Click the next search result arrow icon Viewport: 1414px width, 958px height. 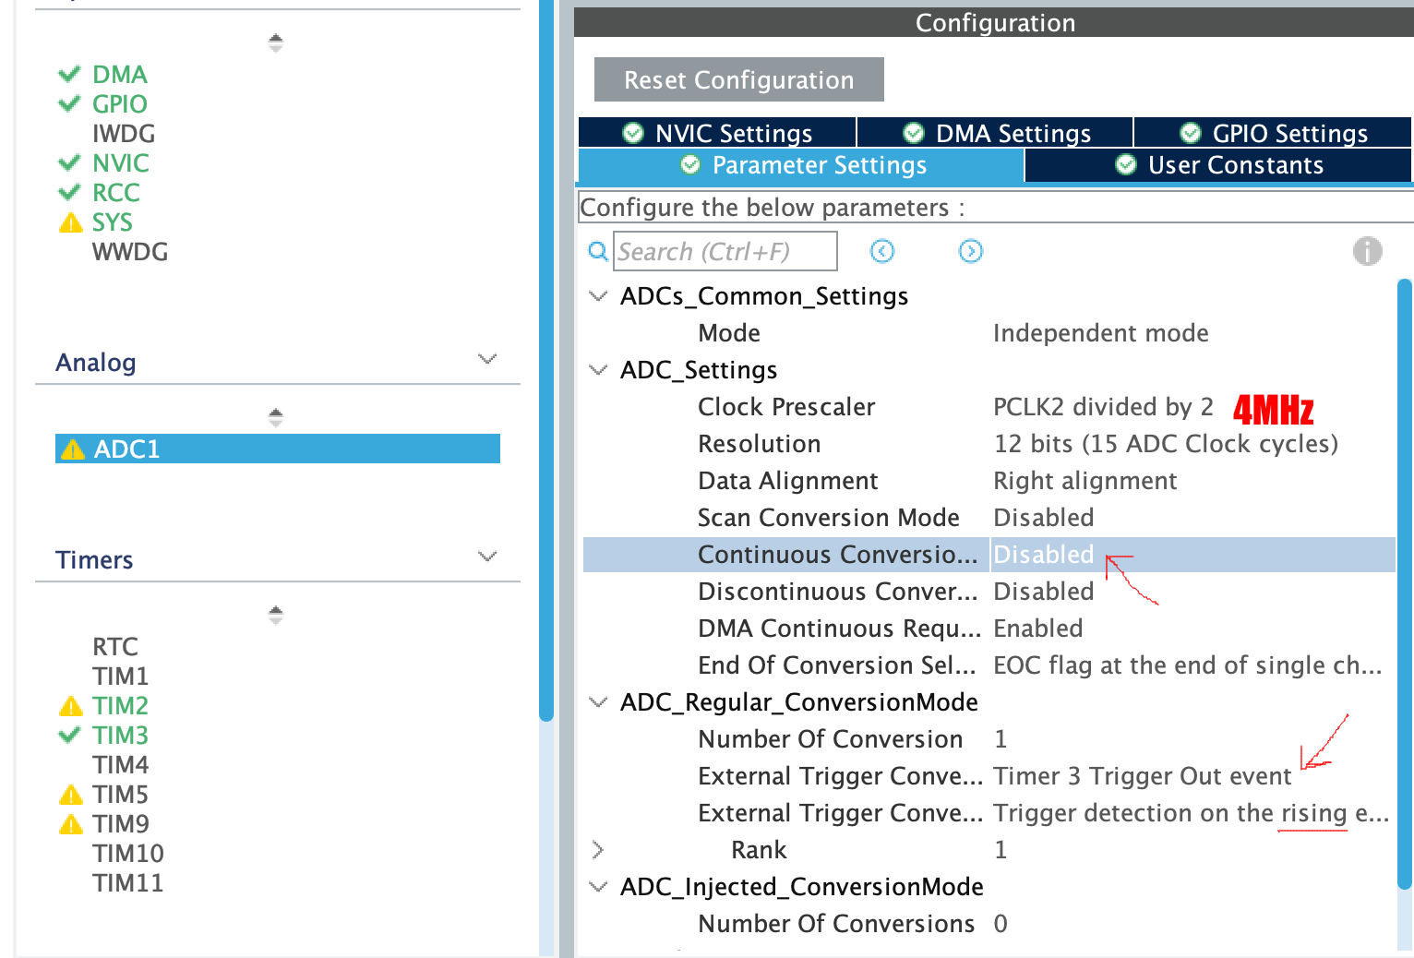point(971,251)
